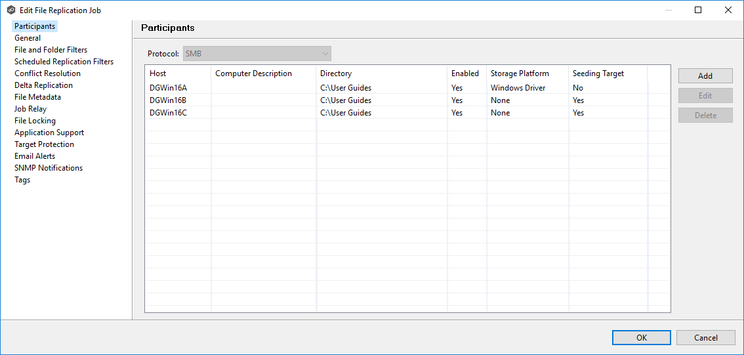This screenshot has height=355, width=744.
Task: Open the Protocol SMB dropdown
Action: click(x=257, y=54)
